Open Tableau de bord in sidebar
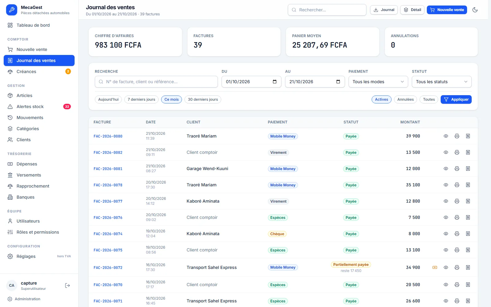Screen dimensions: 491x307 coord(39,25)
